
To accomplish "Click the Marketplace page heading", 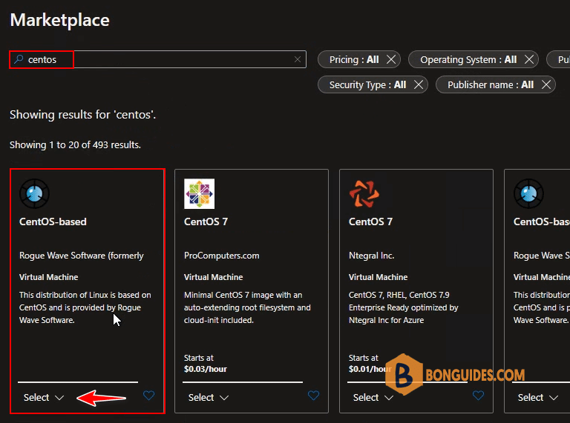I will point(59,20).
